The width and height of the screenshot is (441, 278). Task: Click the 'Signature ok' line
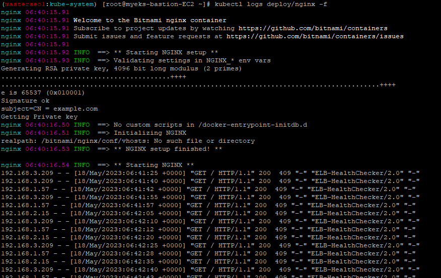pyautogui.click(x=25, y=101)
